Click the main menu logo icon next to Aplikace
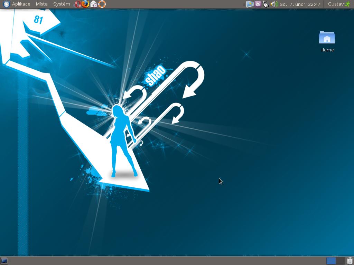This screenshot has width=354, height=265. [6, 4]
